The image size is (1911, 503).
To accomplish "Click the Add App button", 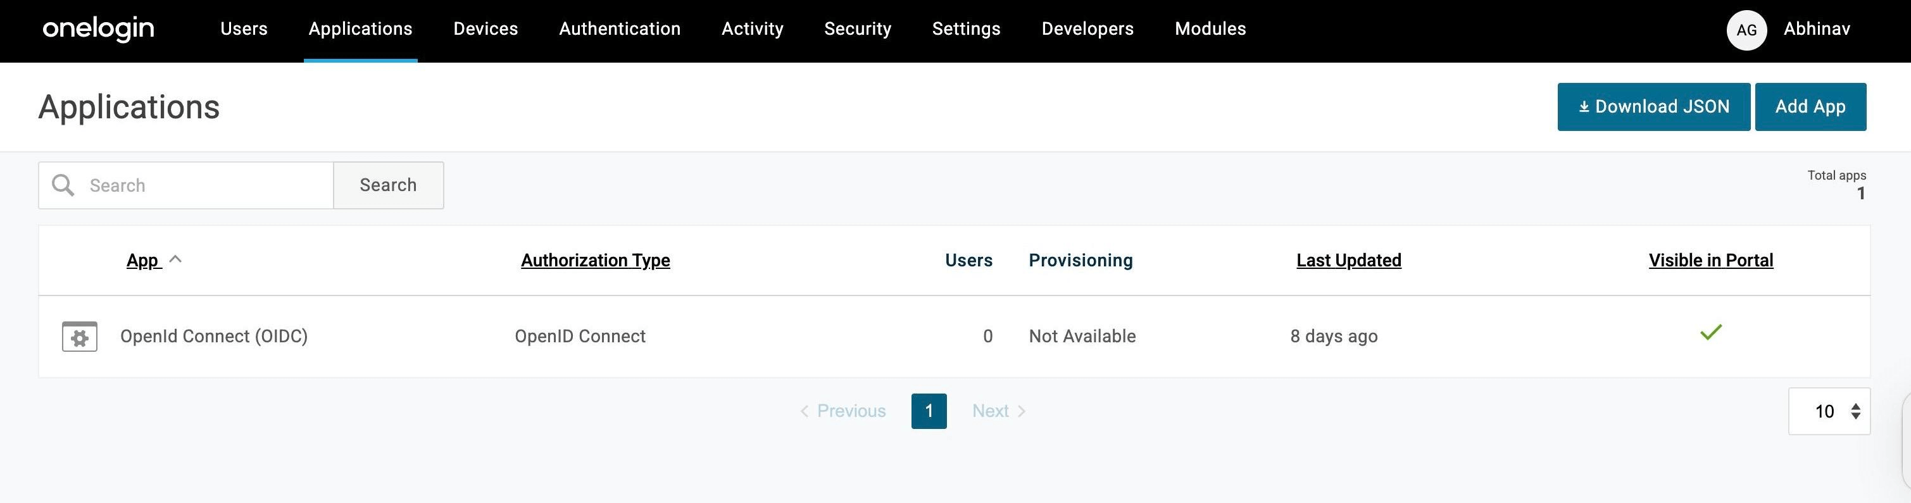I will click(x=1810, y=107).
